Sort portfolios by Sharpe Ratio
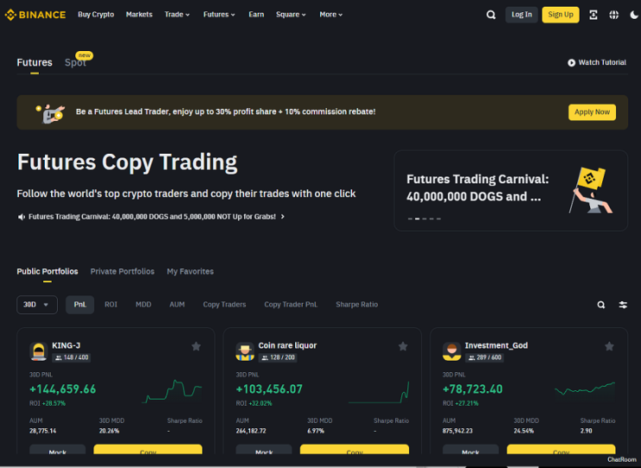Viewport: 641px width, 468px height. [357, 305]
